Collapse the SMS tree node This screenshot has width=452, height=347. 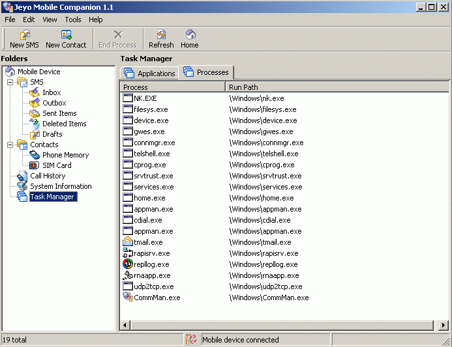pos(10,82)
